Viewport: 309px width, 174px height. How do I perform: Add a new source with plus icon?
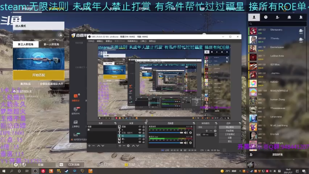pos(120,145)
